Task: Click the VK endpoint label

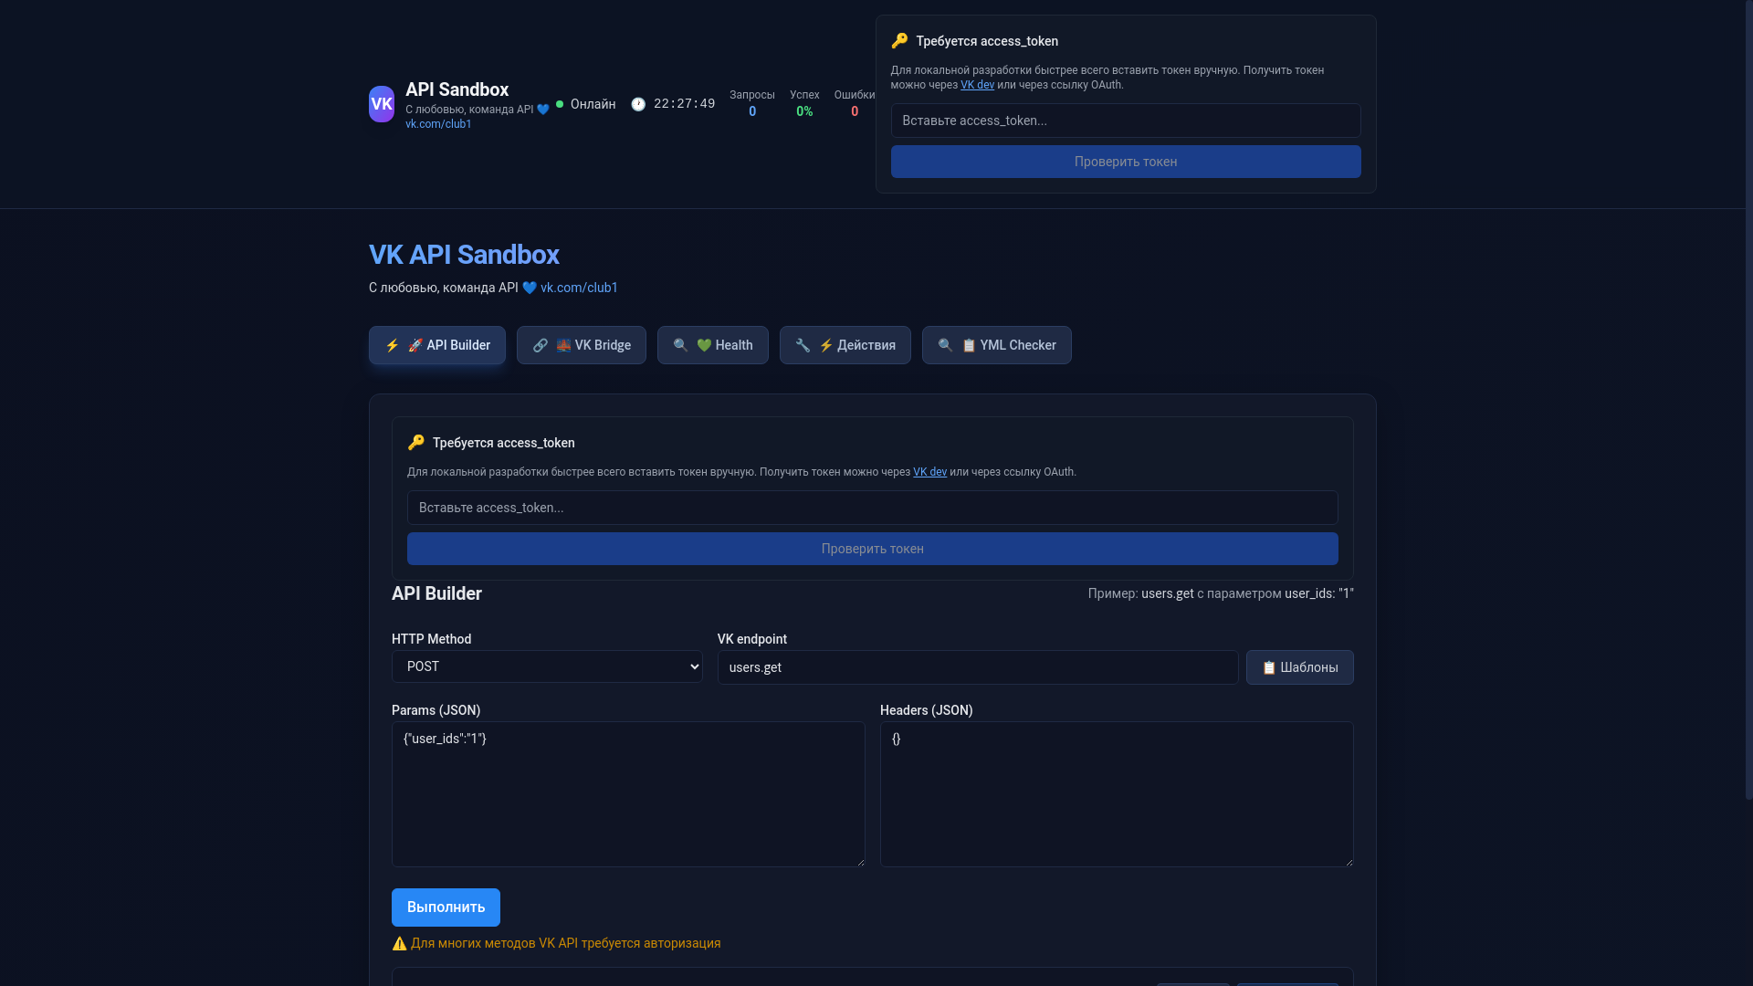Action: 751,639
